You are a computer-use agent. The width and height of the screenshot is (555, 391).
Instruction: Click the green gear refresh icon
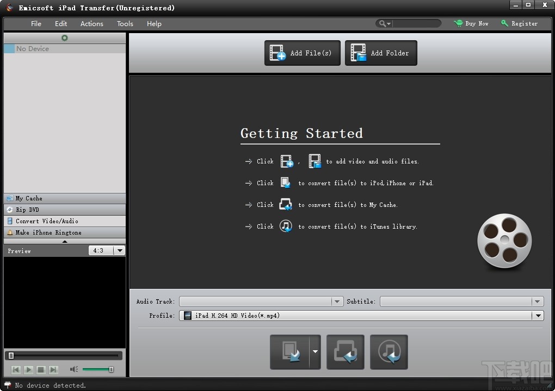click(x=64, y=38)
